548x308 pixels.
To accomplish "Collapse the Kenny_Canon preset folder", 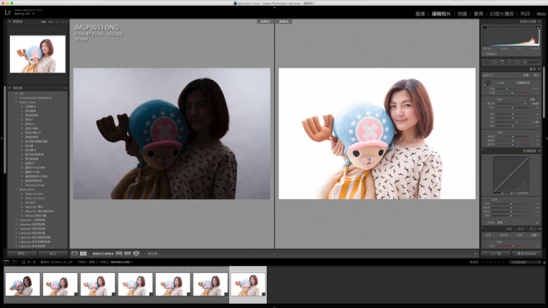I will click(16, 102).
